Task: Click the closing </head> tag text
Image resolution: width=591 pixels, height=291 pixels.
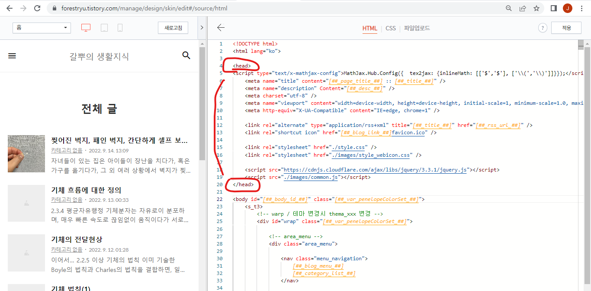Action: (x=243, y=184)
